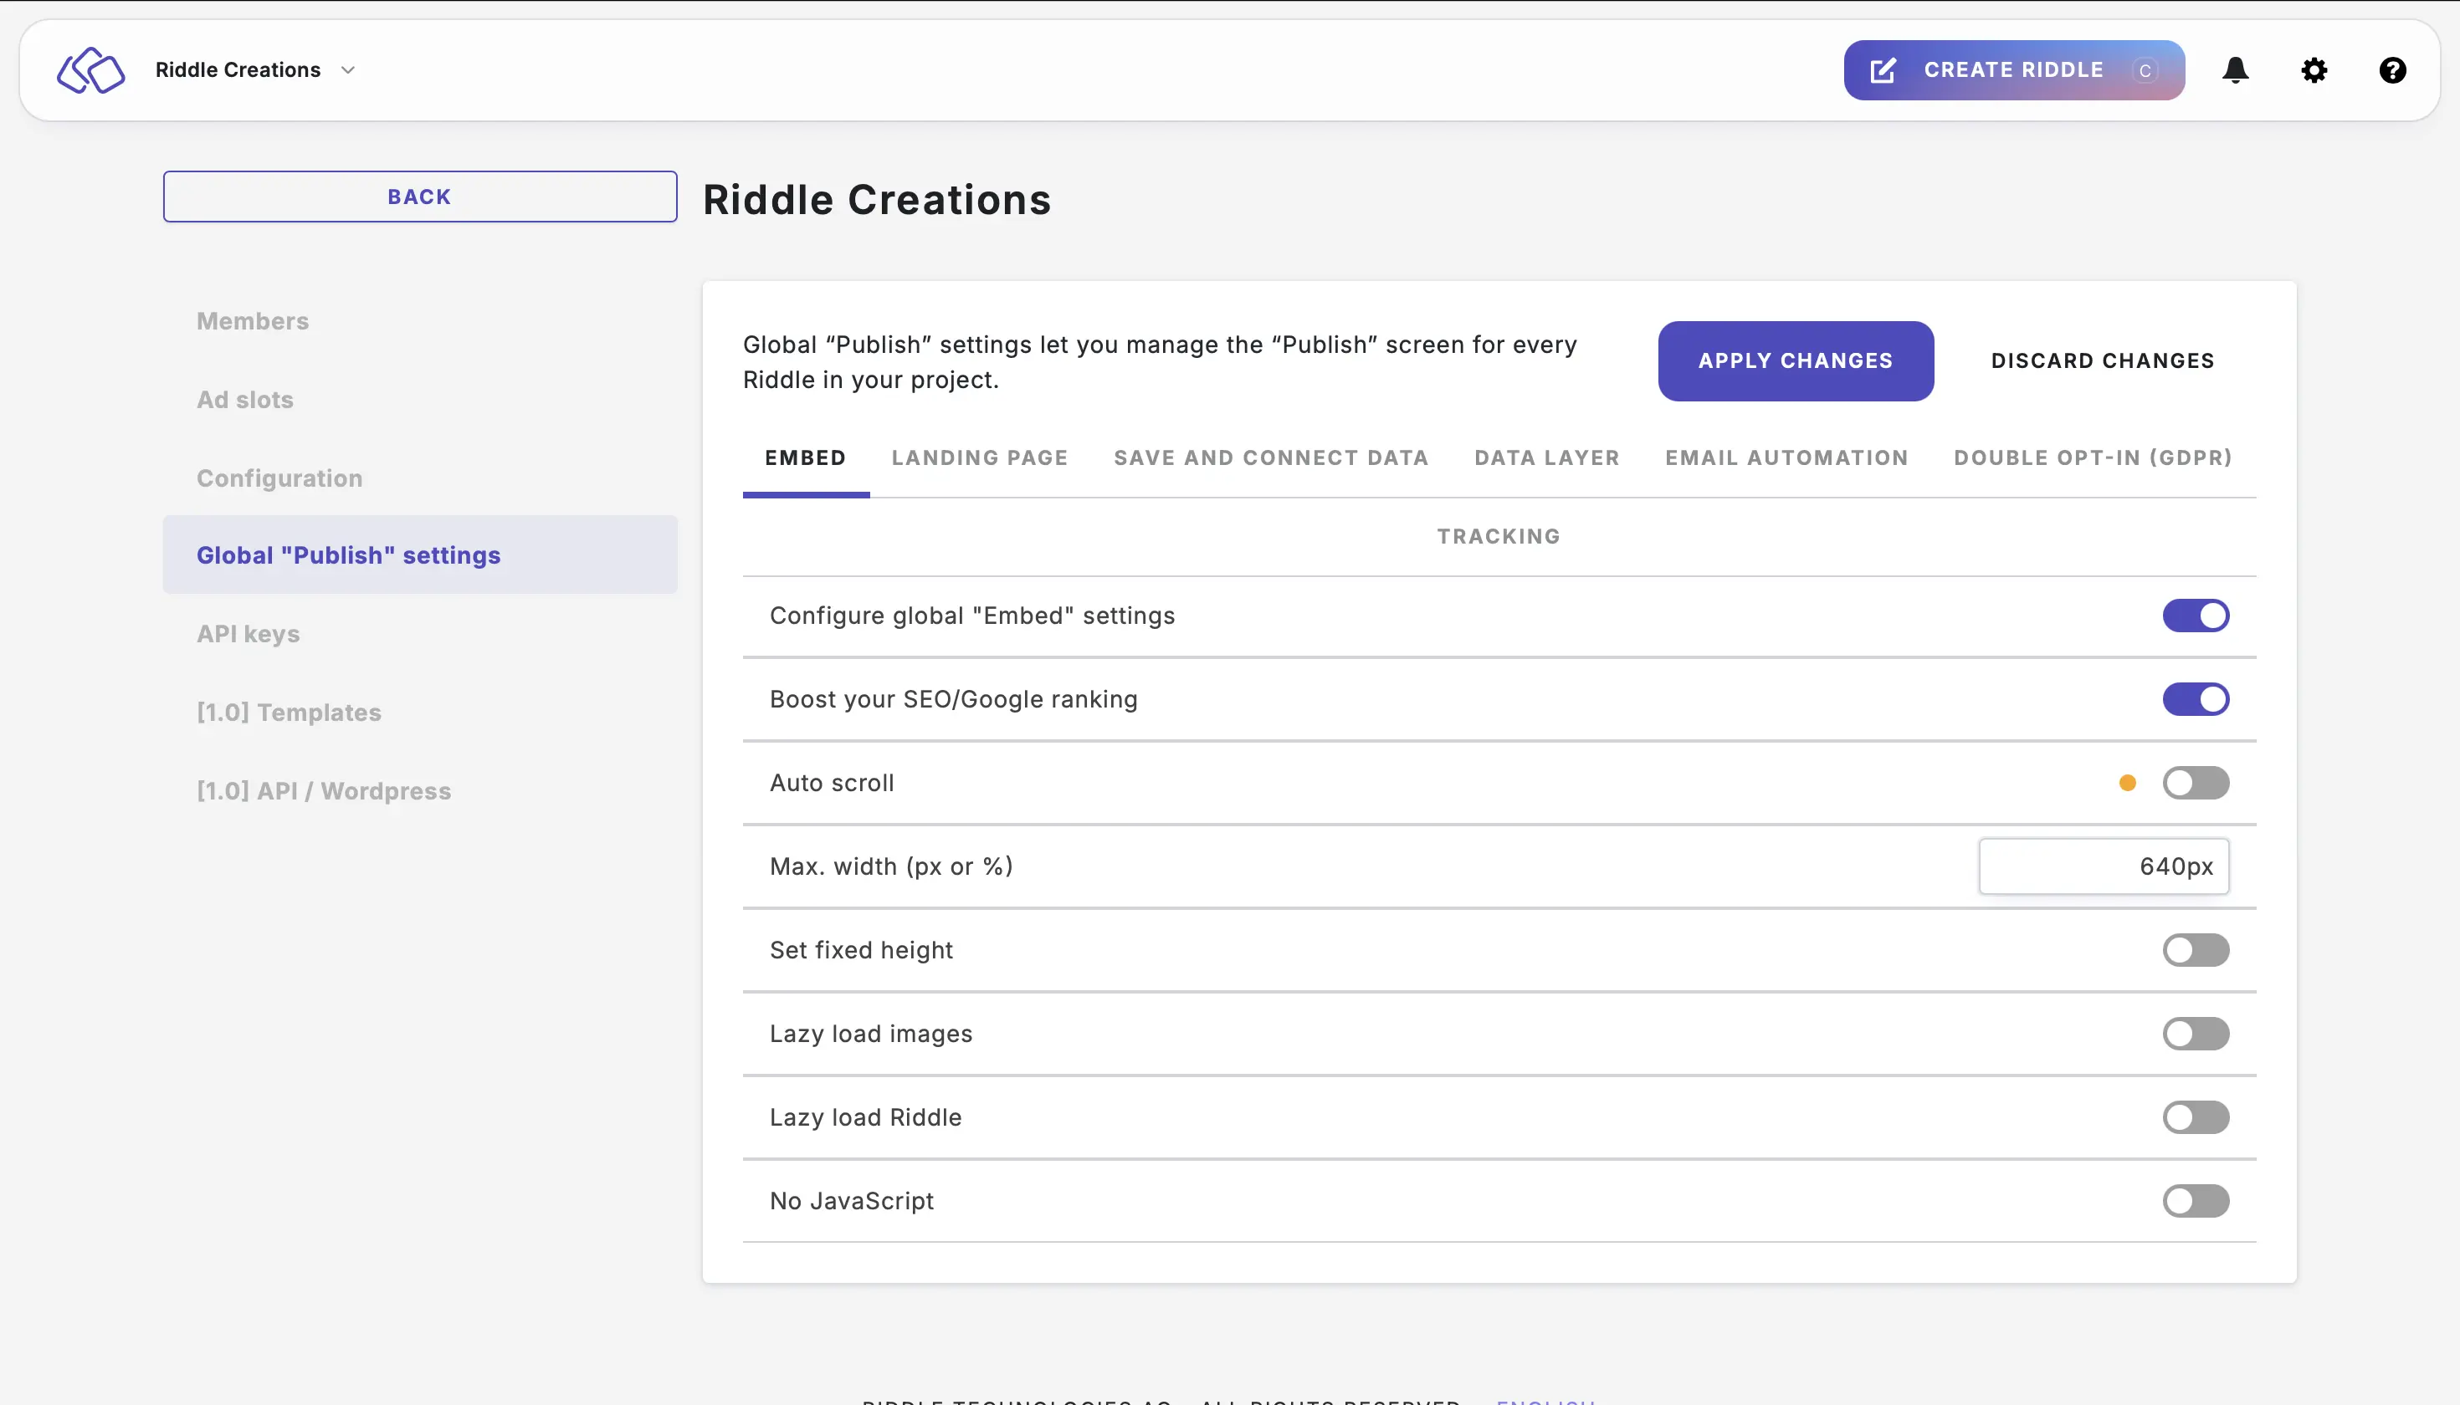
Task: Switch to the Data Layer tab
Action: click(1546, 457)
